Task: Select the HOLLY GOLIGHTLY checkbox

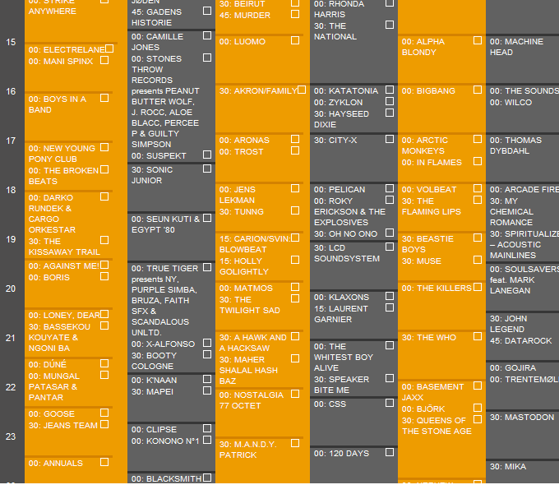Action: tap(295, 260)
